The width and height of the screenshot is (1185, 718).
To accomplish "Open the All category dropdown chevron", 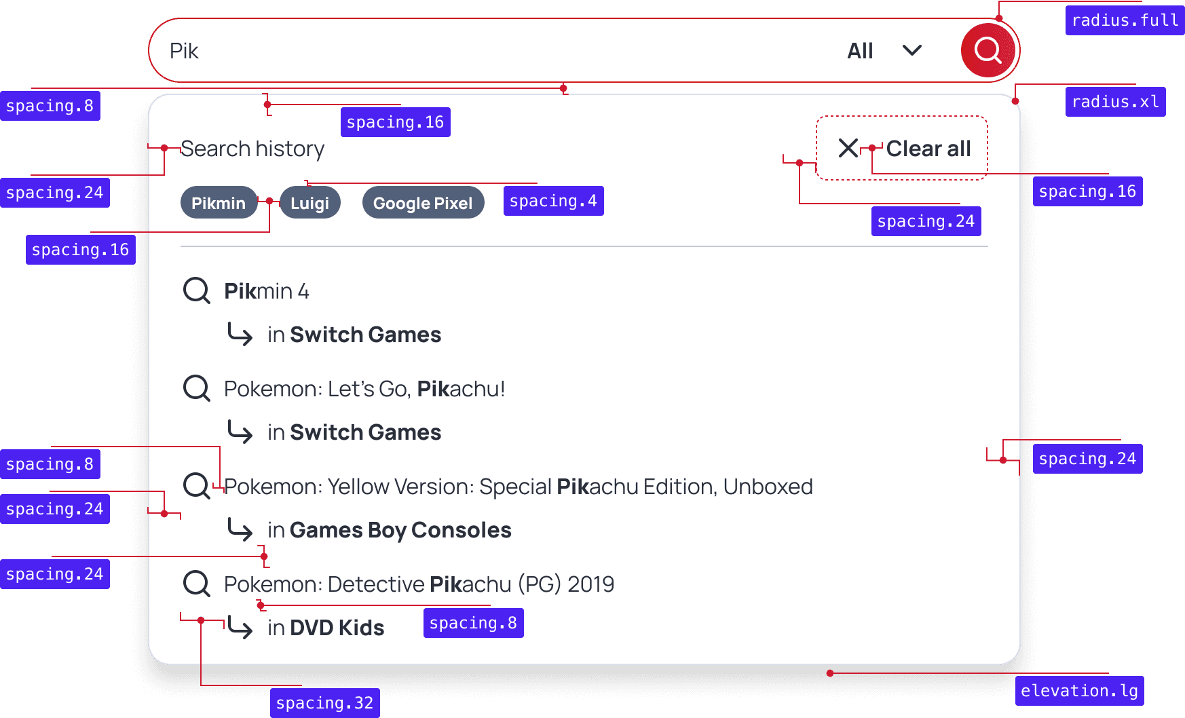I will point(912,50).
